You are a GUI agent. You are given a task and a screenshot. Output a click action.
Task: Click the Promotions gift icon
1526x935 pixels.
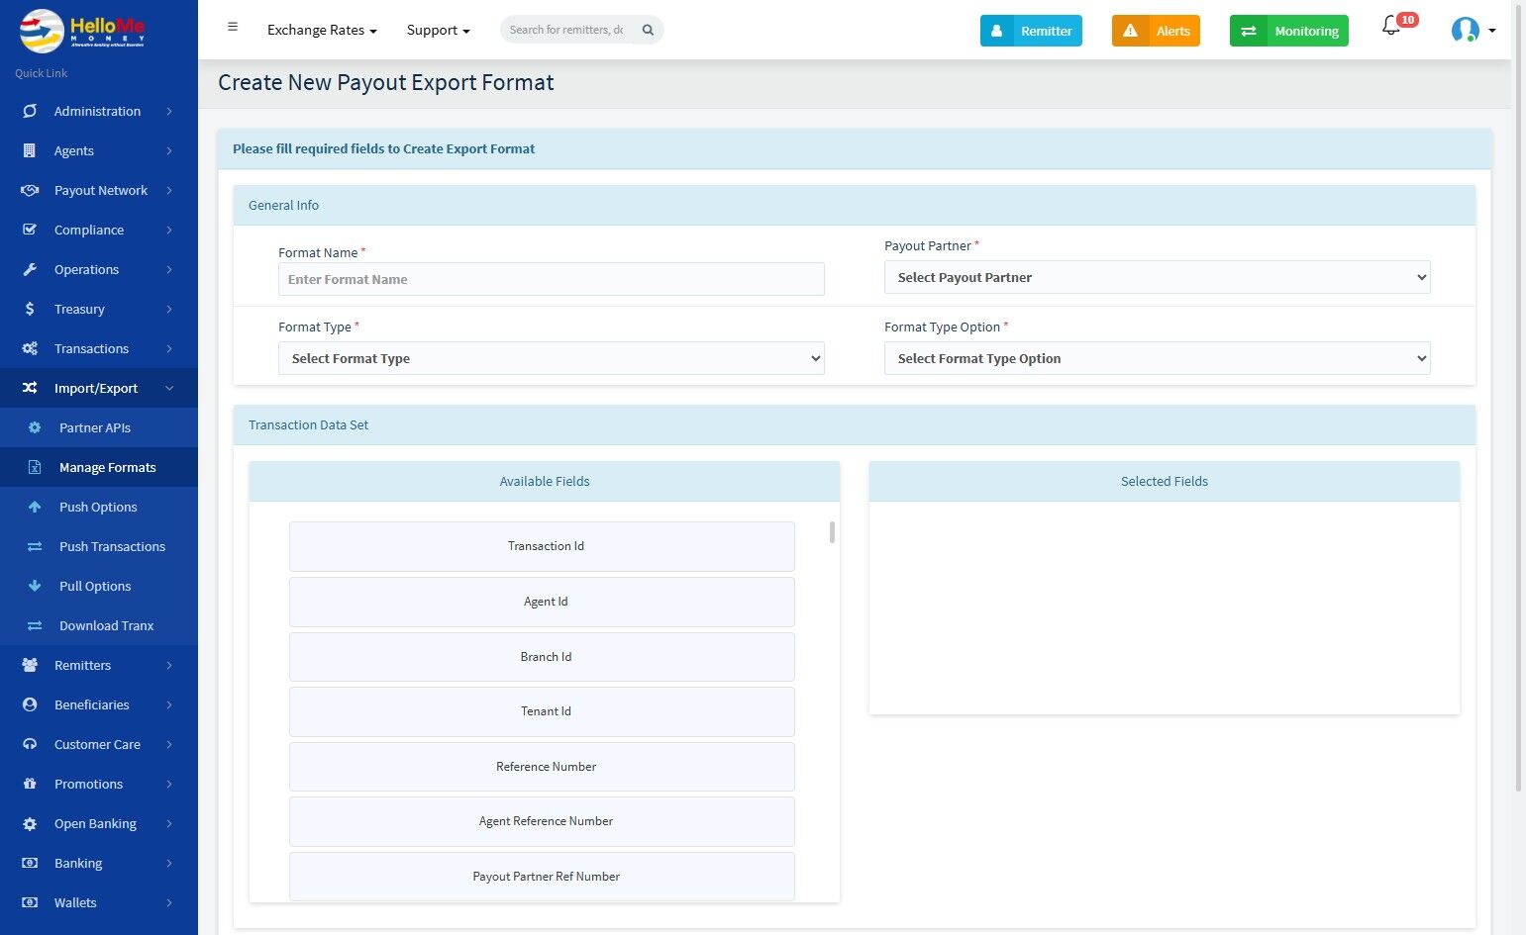click(30, 784)
